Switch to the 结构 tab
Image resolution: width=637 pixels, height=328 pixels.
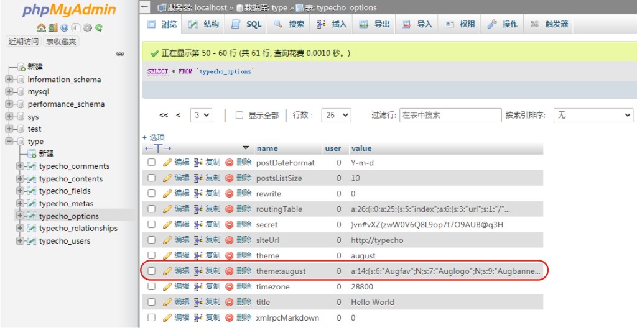click(203, 24)
